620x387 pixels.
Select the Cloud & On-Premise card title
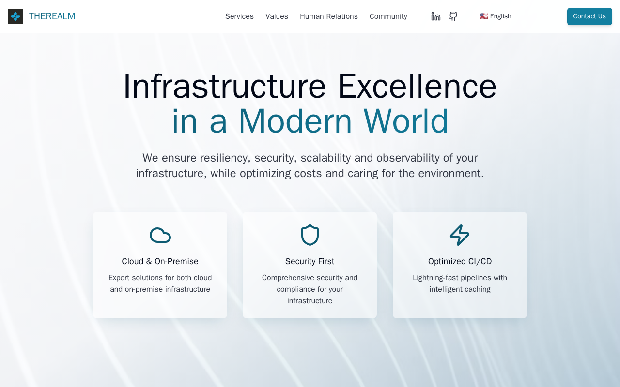pos(160,261)
